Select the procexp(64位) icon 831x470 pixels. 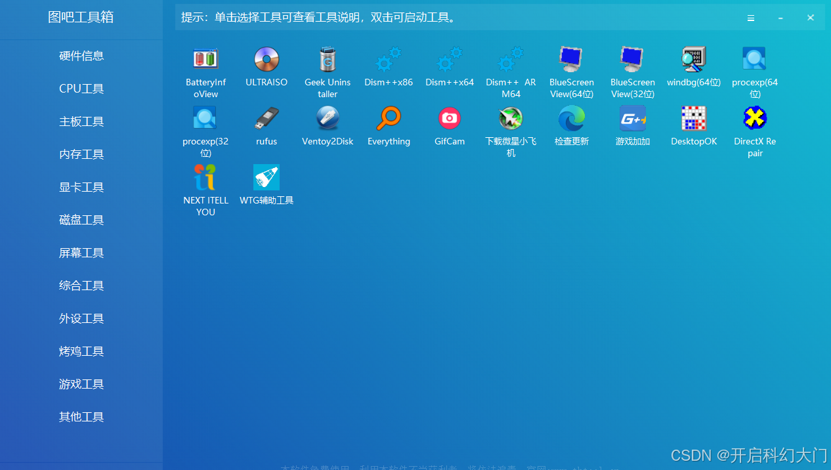[755, 59]
